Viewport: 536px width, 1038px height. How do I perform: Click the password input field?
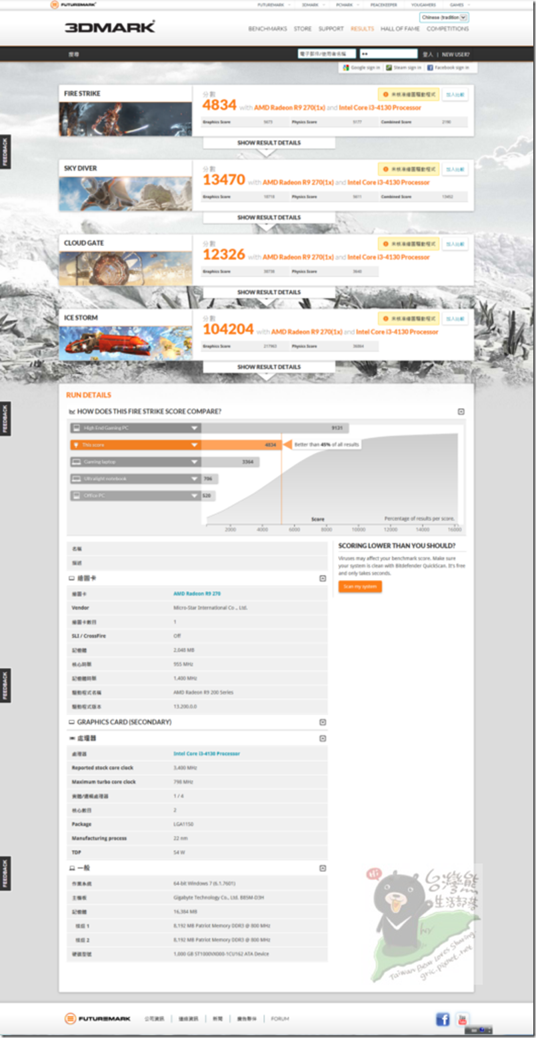tap(389, 54)
